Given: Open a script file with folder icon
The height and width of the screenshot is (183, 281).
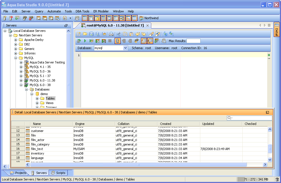Looking at the screenshot, I should coord(85,34).
